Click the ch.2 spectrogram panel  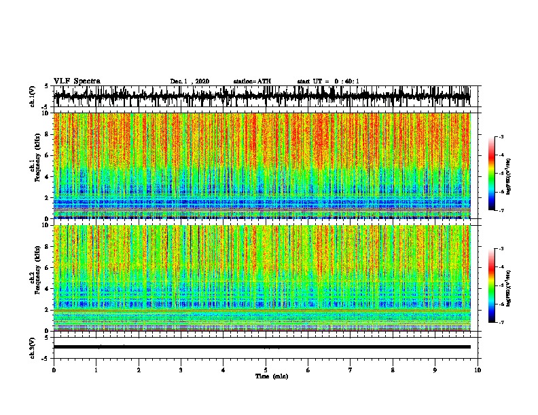tap(262, 278)
